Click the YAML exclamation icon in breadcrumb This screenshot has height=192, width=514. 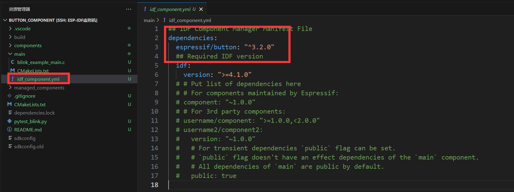[x=165, y=20]
